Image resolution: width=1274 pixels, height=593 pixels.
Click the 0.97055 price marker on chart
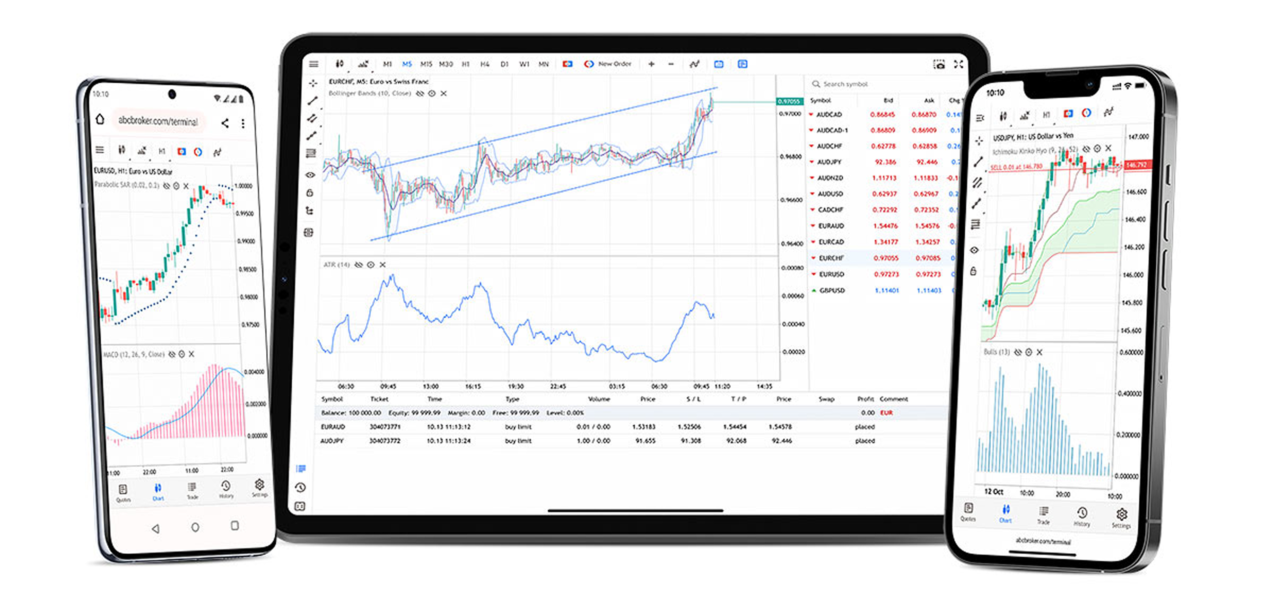(789, 101)
